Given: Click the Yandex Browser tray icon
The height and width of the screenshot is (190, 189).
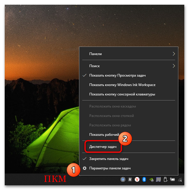Looking at the screenshot, I should [x=137, y=179].
